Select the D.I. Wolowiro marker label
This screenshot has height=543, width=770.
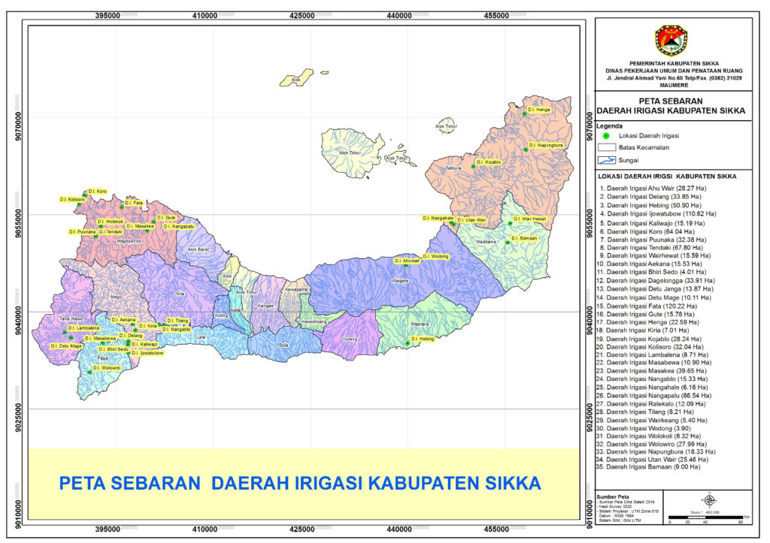coord(107,368)
